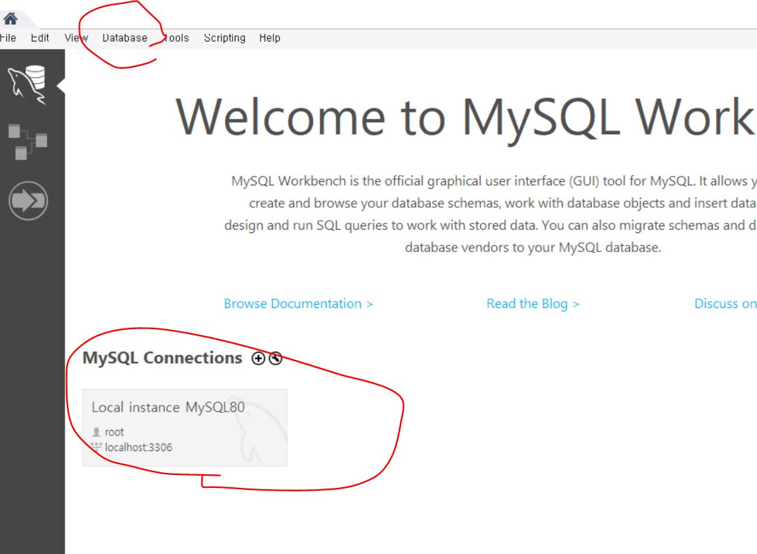
Task: Open the Models sidebar view
Action: (x=27, y=142)
